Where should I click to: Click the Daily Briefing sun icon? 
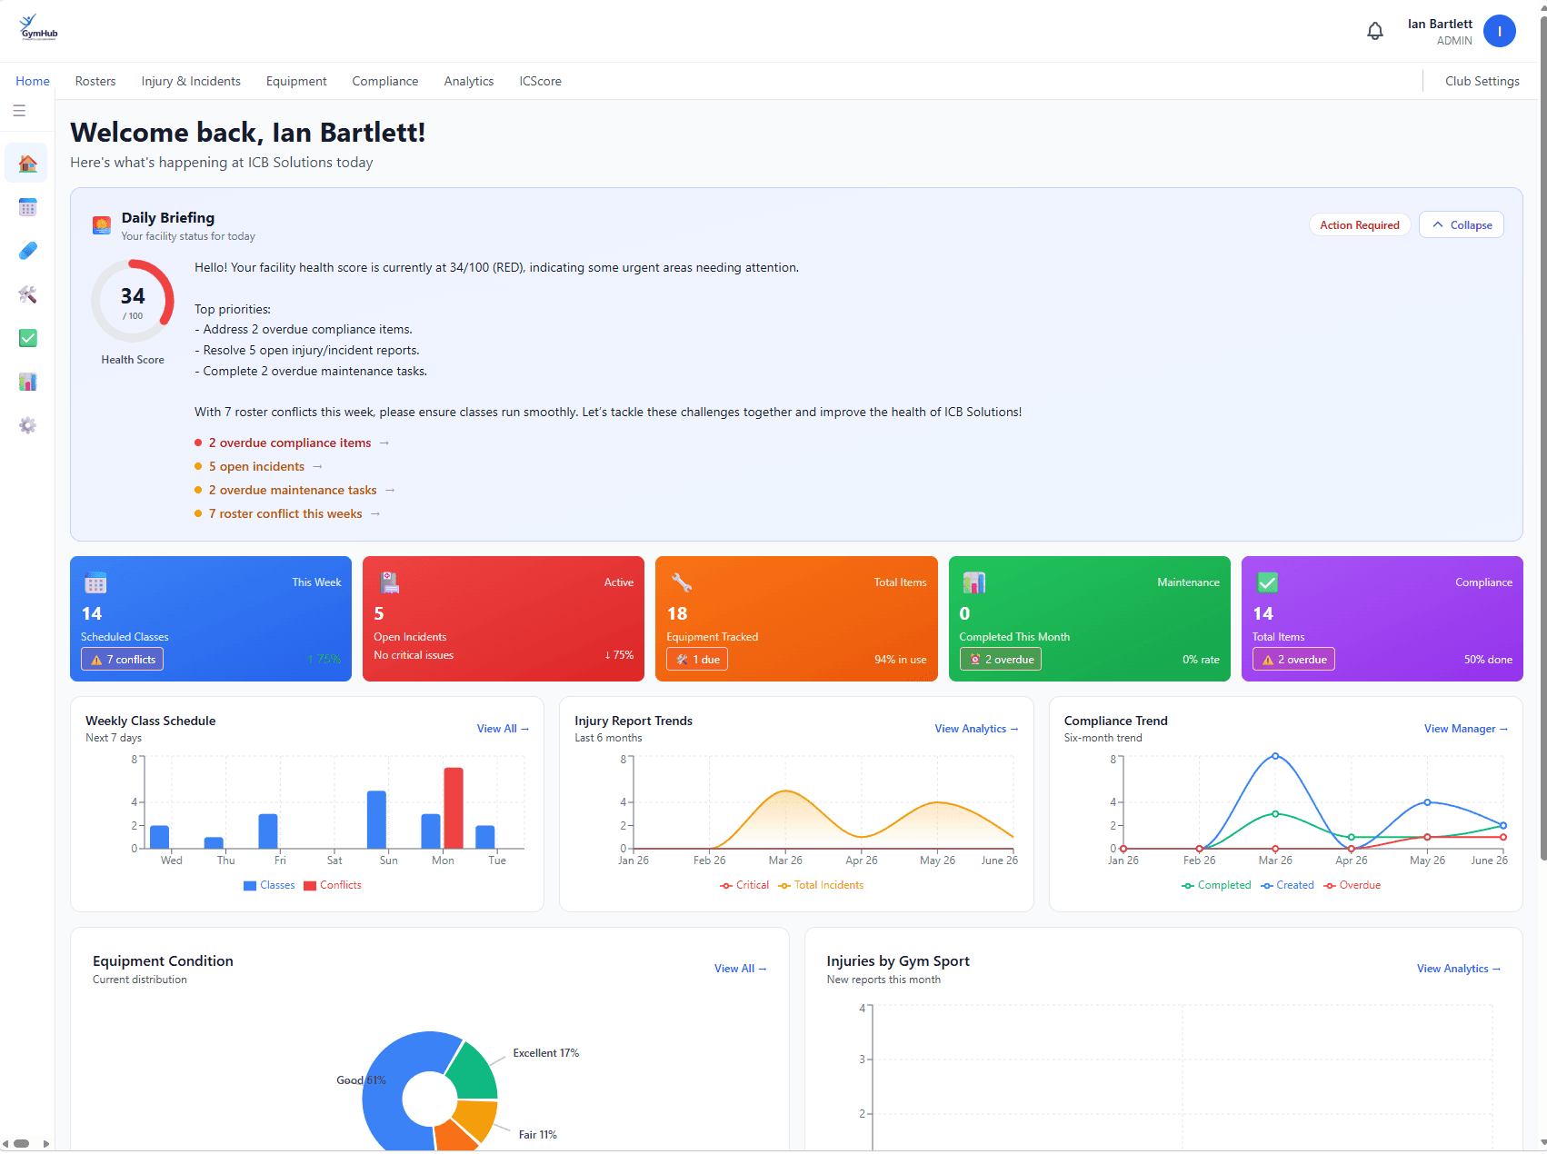pyautogui.click(x=102, y=224)
